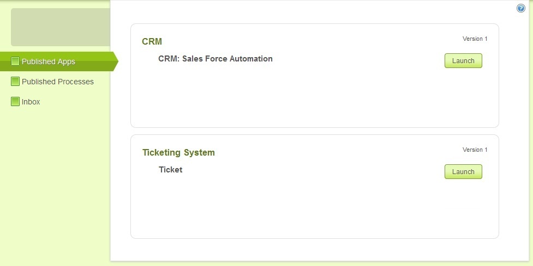Click Version 1 label in Ticketing System card

click(475, 150)
